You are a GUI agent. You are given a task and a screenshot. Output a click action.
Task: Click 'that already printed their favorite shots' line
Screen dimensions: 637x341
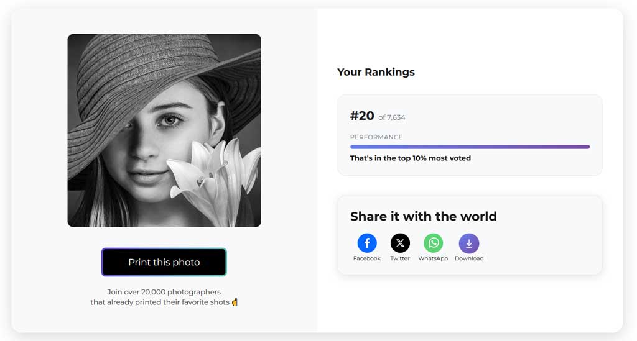tap(160, 302)
